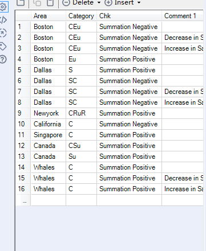Click the paste clipboard icon in toolbar

coord(50,3)
